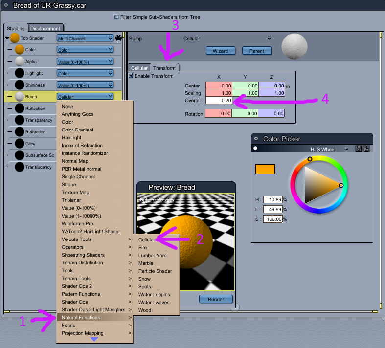This screenshot has height=348, width=385.
Task: Open the Color channel shader dropdown
Action: coord(85,50)
